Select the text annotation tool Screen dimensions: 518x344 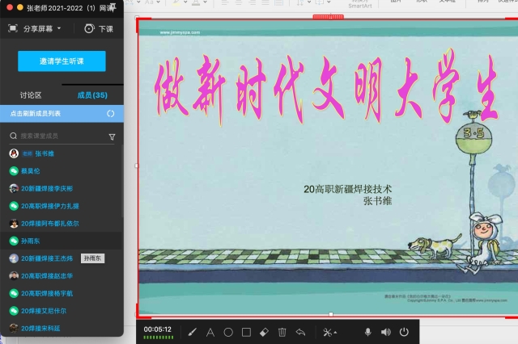(210, 331)
